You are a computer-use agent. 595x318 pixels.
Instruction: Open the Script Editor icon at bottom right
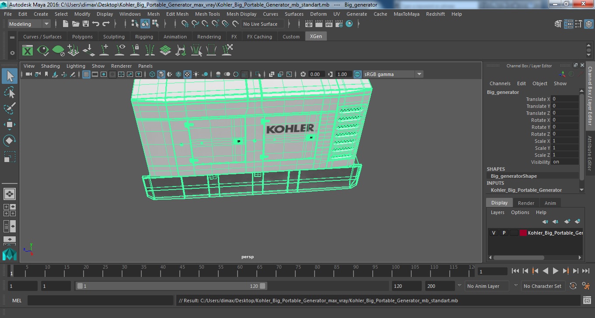587,301
